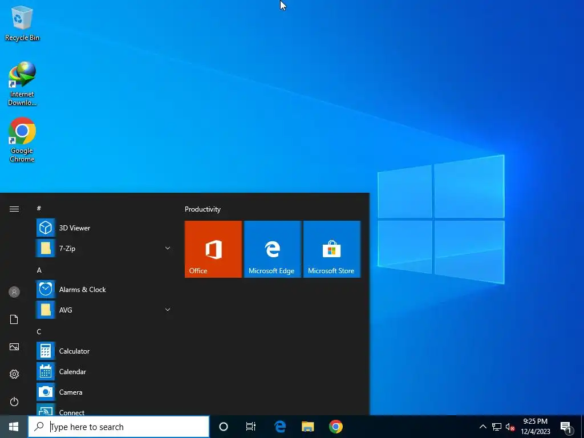This screenshot has width=584, height=438.
Task: Click the 'C' letter group header
Action: tap(39, 331)
